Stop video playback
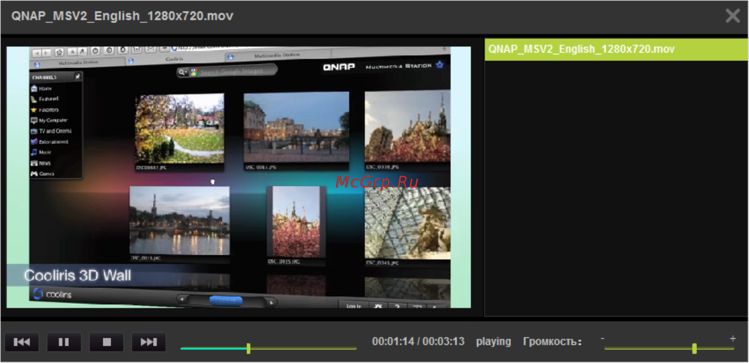 pyautogui.click(x=107, y=342)
